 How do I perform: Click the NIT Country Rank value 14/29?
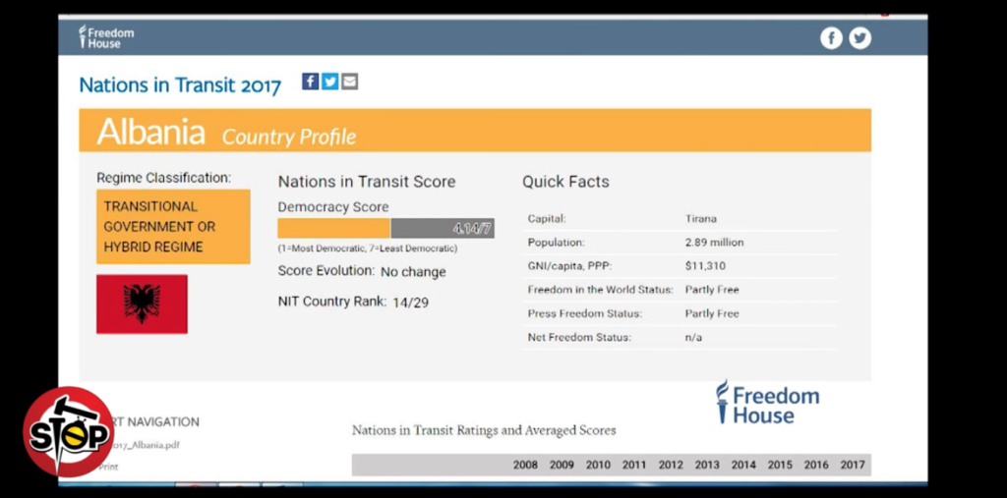click(410, 303)
